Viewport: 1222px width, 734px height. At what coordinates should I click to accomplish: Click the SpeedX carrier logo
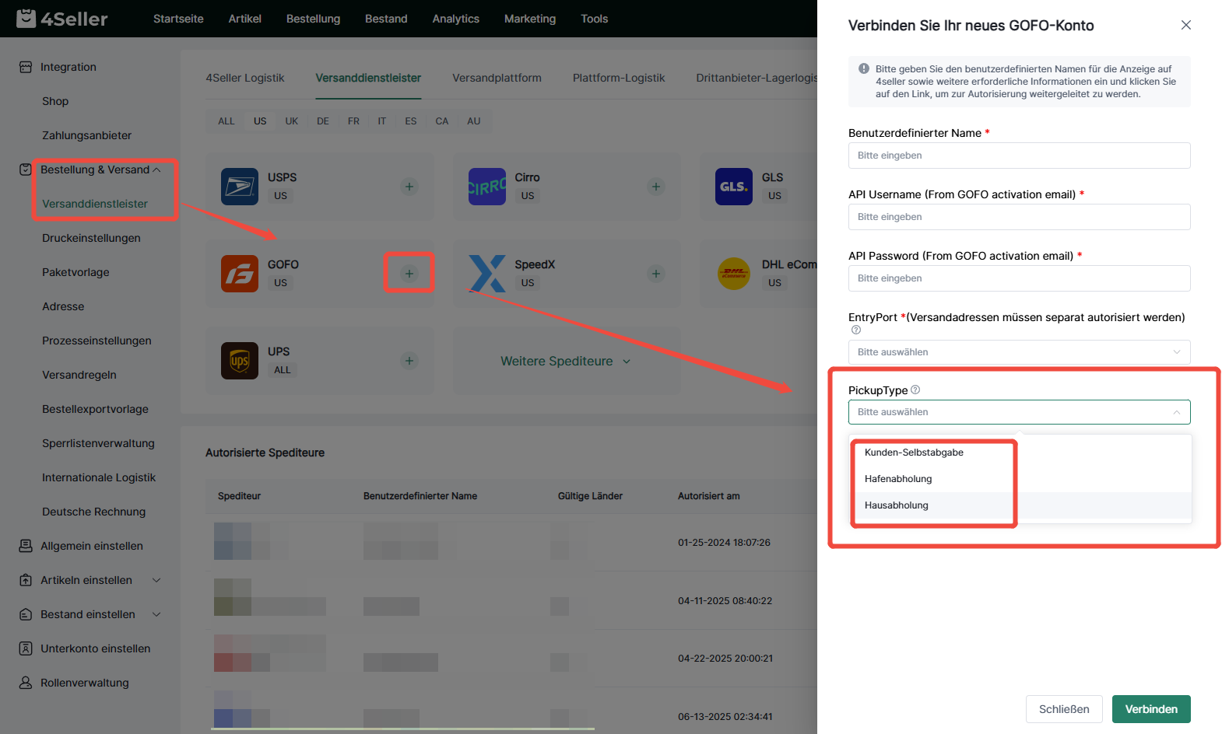[x=487, y=274]
